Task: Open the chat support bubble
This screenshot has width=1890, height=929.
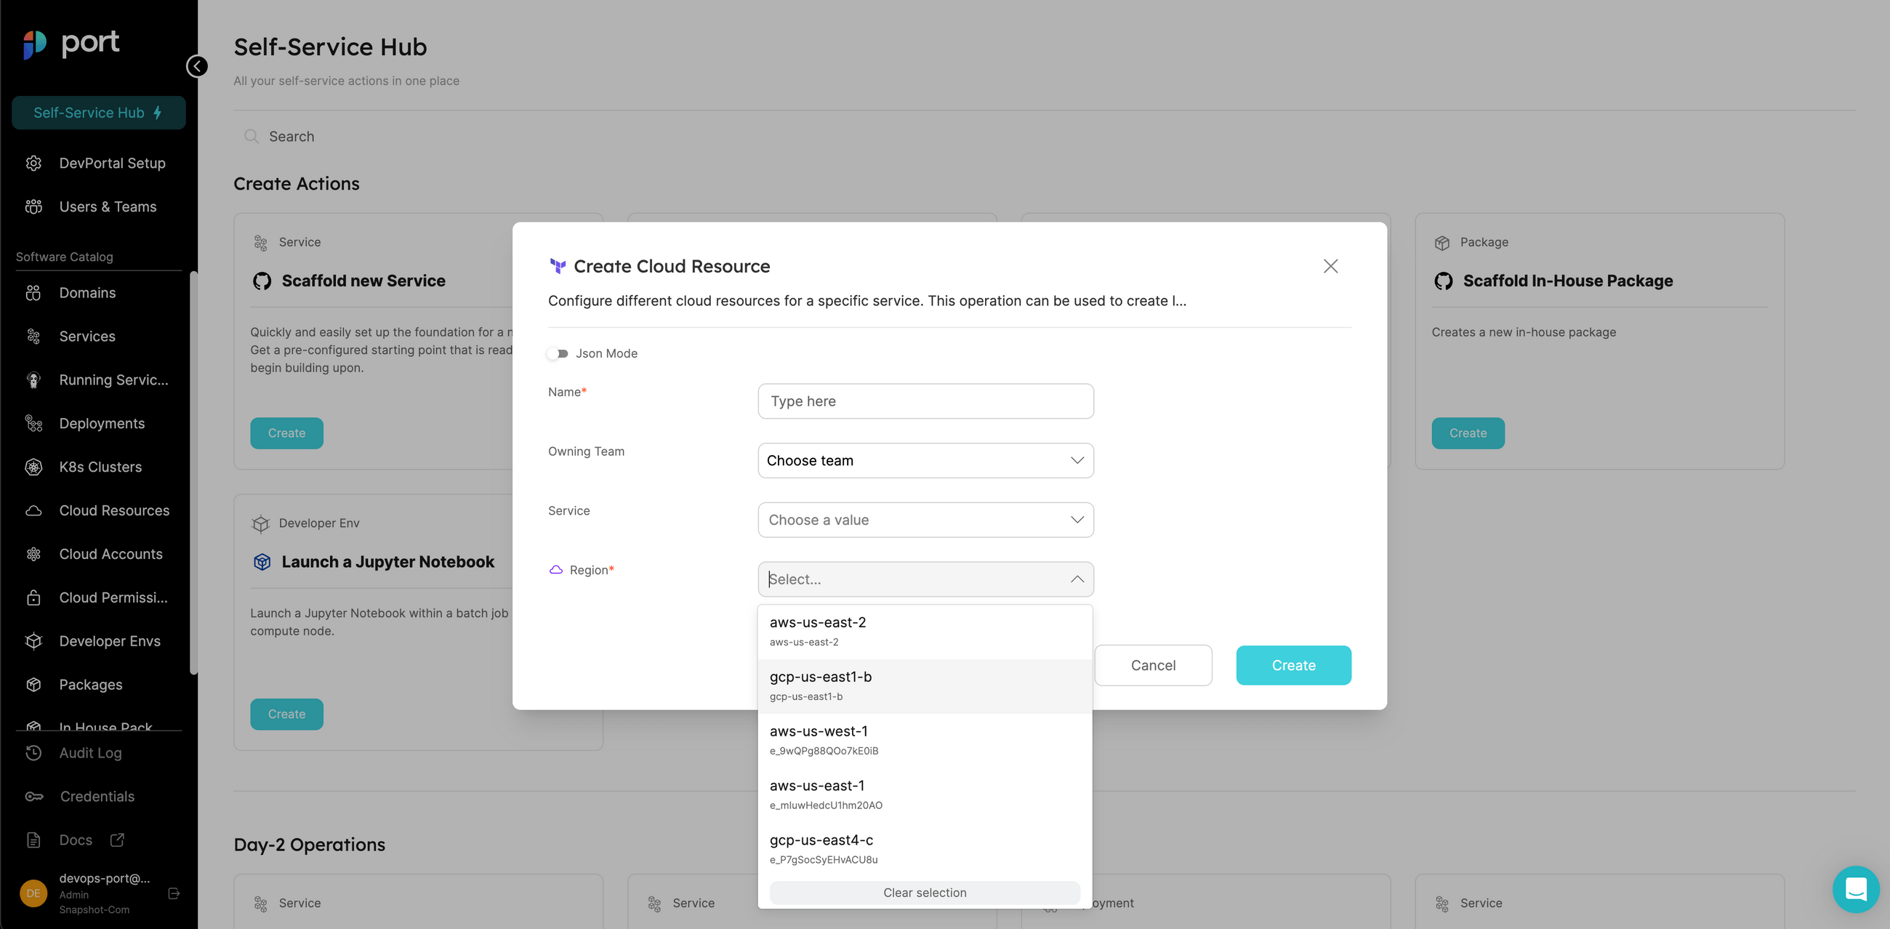Action: (1856, 888)
